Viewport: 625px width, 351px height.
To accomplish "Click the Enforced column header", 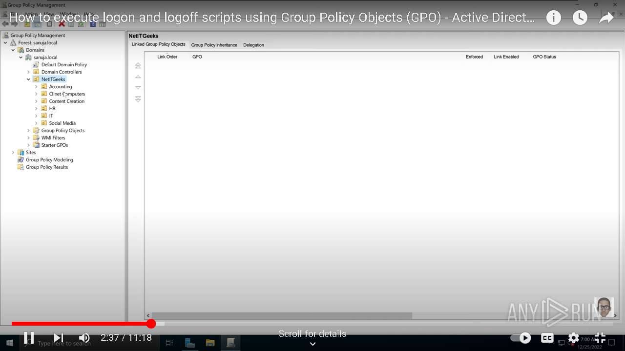I will (474, 57).
